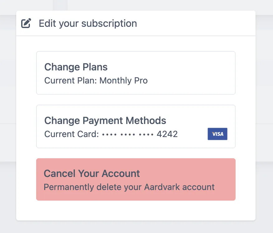This screenshot has height=233, width=273.
Task: Open the Change Plans card
Action: [136, 73]
